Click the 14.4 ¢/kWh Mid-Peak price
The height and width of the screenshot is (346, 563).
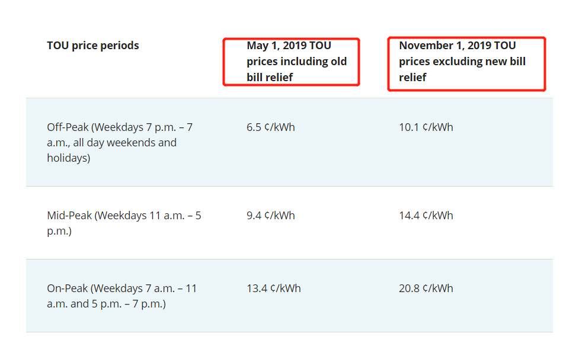pos(426,216)
